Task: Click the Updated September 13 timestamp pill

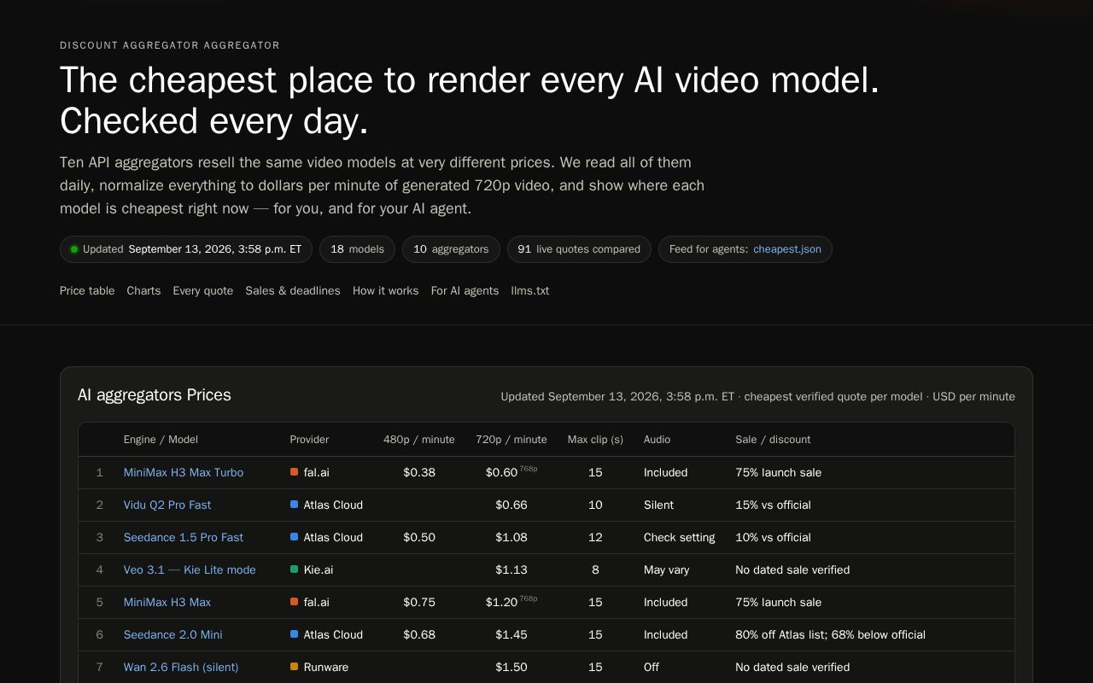Action: tap(186, 249)
